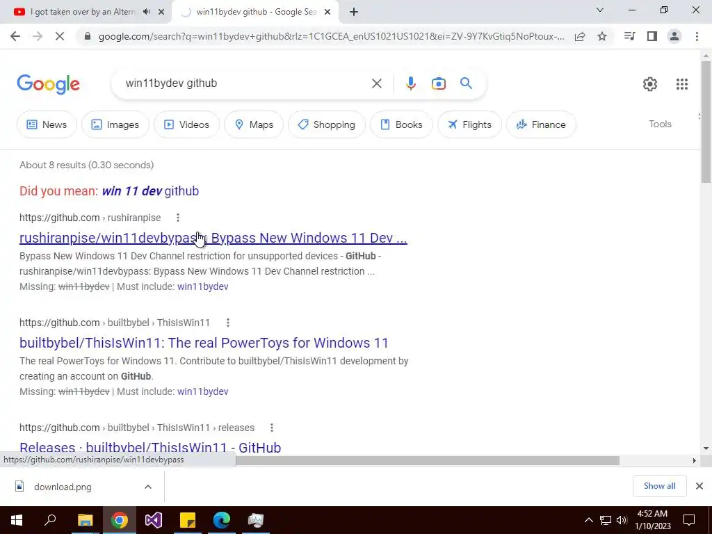Click second result's Must include win11bydev link
The image size is (712, 534).
coord(202,391)
